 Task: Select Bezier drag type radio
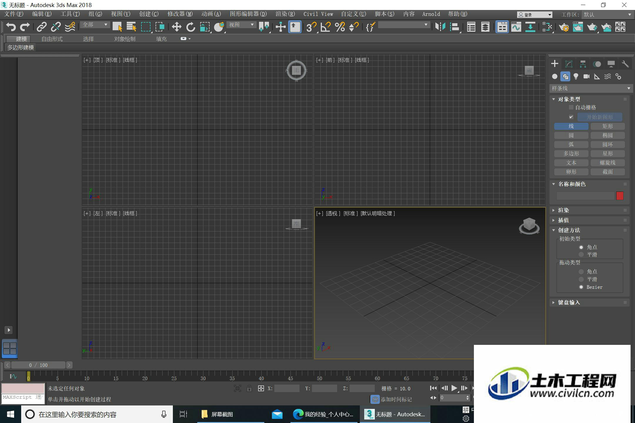pyautogui.click(x=581, y=287)
